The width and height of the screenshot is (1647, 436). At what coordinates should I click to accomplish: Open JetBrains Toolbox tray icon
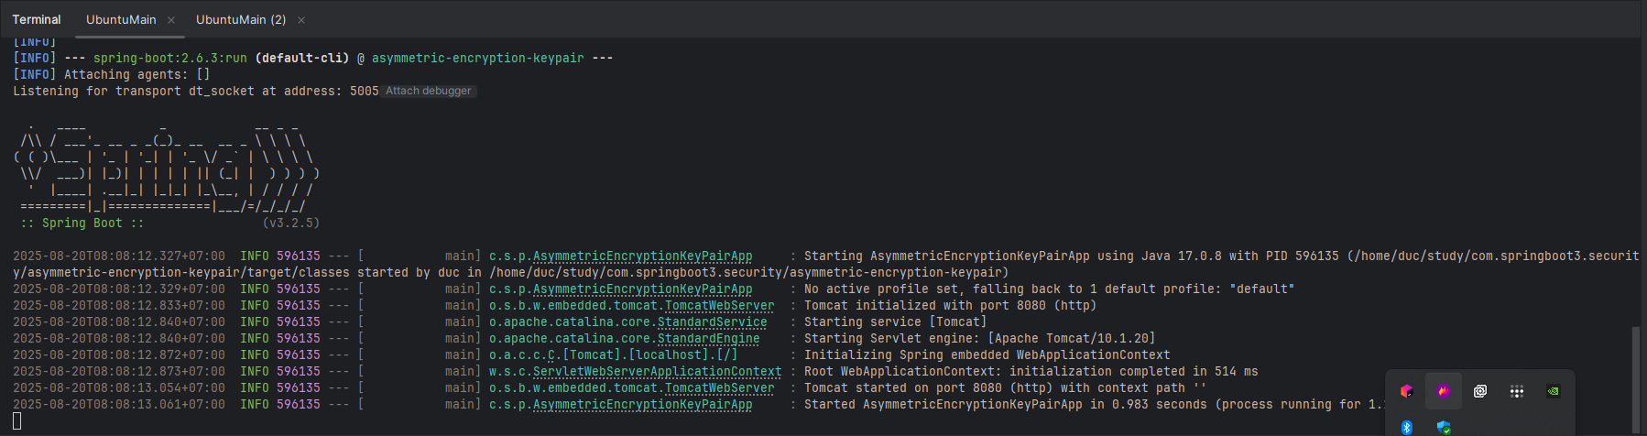pos(1407,391)
